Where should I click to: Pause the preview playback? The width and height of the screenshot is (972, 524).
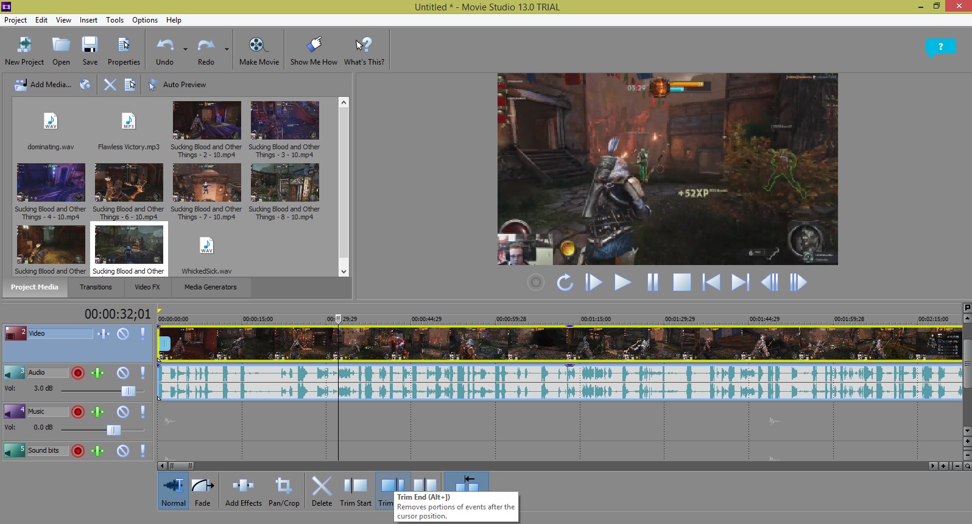(x=652, y=282)
